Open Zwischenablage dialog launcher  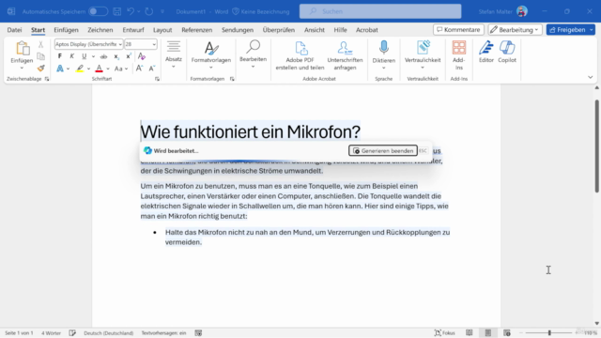point(47,79)
